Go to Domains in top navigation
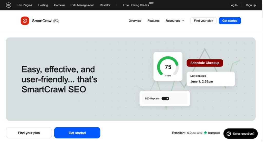The image size is (263, 142). pos(60,5)
